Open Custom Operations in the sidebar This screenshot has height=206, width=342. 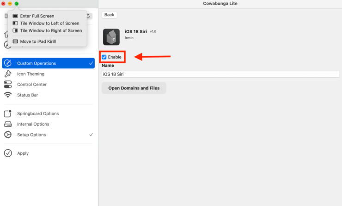coord(36,63)
